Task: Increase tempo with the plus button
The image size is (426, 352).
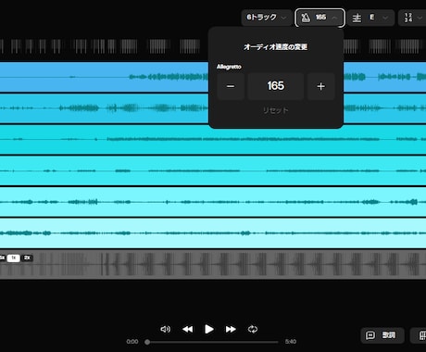Action: 321,86
